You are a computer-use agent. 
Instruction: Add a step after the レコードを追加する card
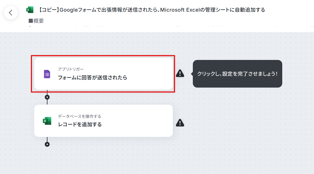click(x=47, y=144)
